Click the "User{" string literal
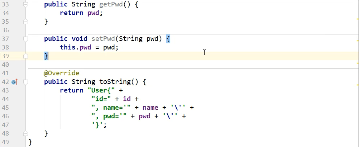359x147 pixels. tap(101, 90)
